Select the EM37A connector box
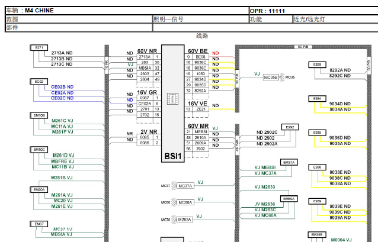378x242 pixels. click(289, 162)
